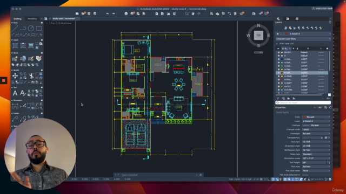The width and height of the screenshot is (346, 194).
Task: Open the Unsaved Layer State dropdown
Action: [303, 39]
